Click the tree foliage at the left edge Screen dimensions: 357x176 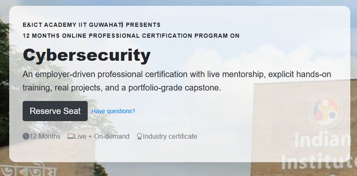pyautogui.click(x=4, y=63)
